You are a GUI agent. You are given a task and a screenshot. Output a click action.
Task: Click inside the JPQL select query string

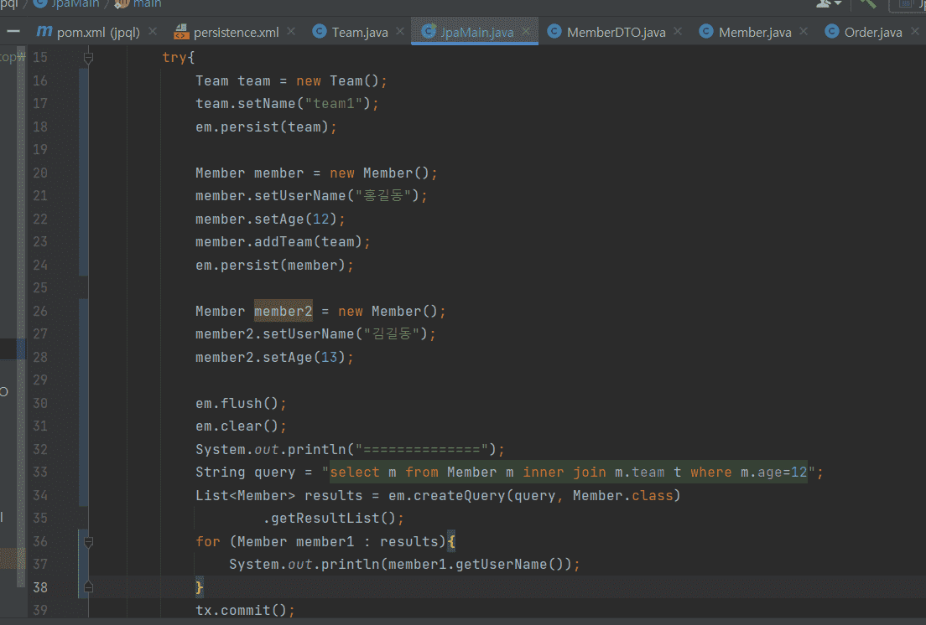pos(569,473)
